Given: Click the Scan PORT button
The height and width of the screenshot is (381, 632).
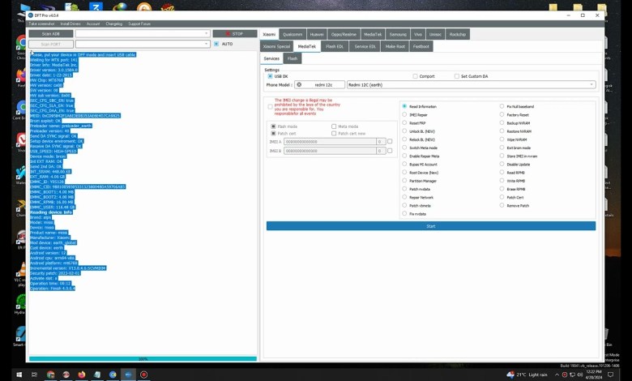Looking at the screenshot, I should [51, 44].
